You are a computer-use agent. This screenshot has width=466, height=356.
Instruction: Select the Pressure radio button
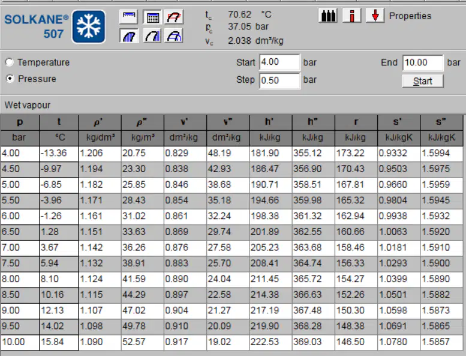10,79
